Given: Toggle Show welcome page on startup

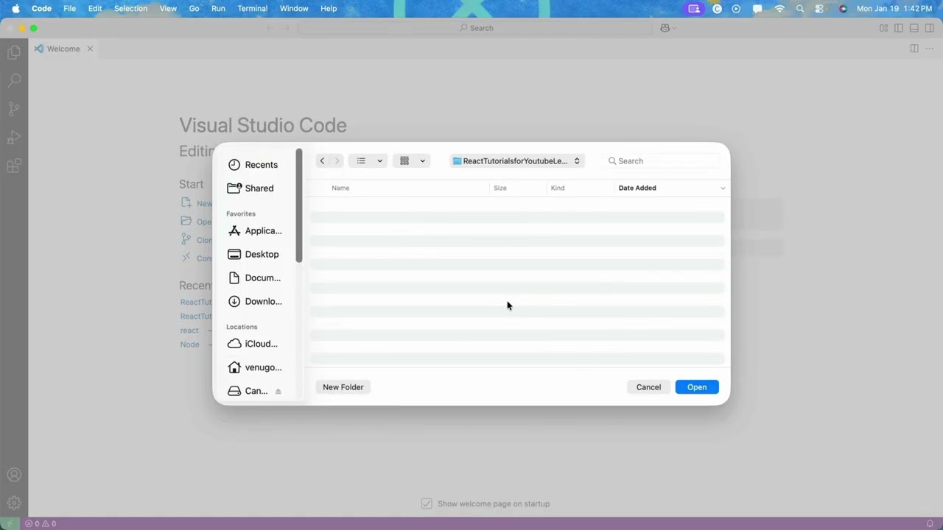Looking at the screenshot, I should tap(427, 504).
